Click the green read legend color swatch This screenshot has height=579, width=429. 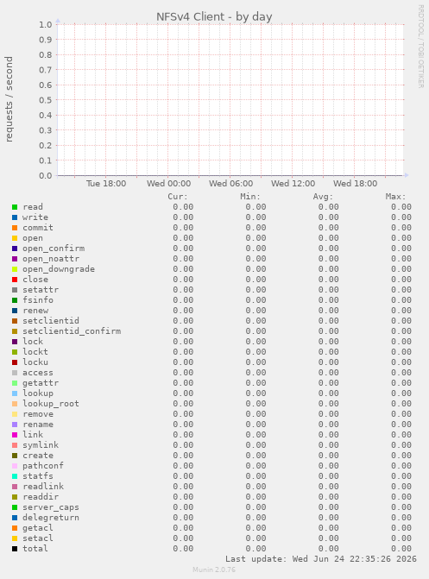[x=15, y=207]
